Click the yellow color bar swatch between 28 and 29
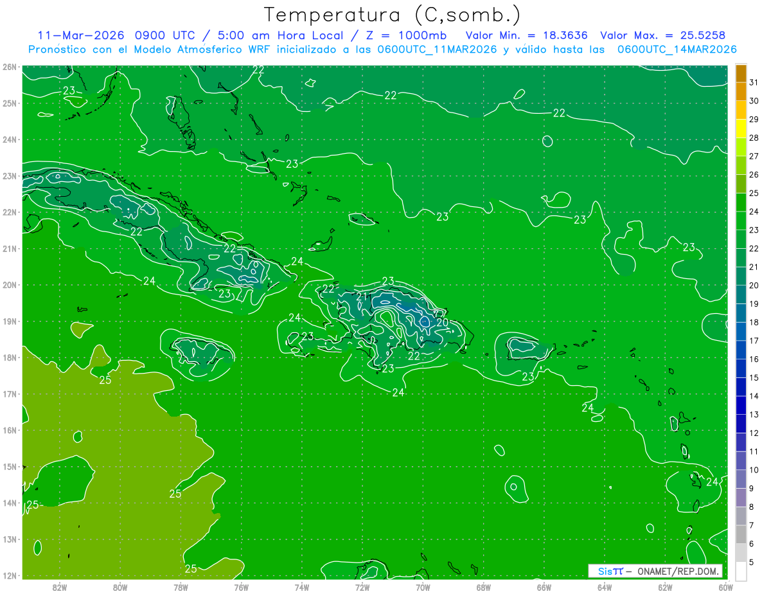Screen dimensions: 771x596 coord(741,129)
